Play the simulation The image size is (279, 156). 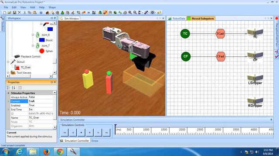click(x=82, y=133)
